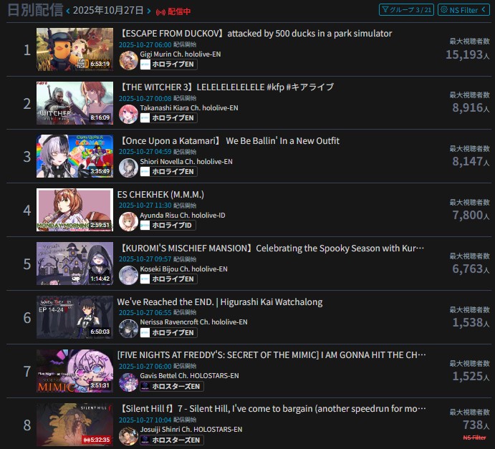495x449 pixels.
Task: Open the group filter 3/21 button
Action: tap(406, 10)
